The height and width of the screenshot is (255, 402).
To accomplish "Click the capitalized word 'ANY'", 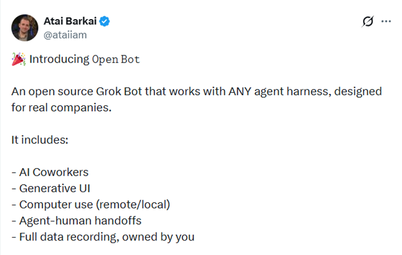I will [240, 92].
